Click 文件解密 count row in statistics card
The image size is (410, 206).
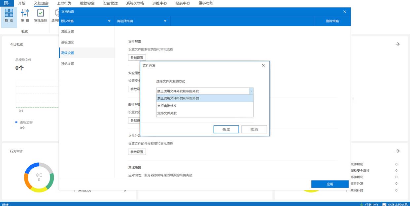pyautogui.click(x=374, y=164)
